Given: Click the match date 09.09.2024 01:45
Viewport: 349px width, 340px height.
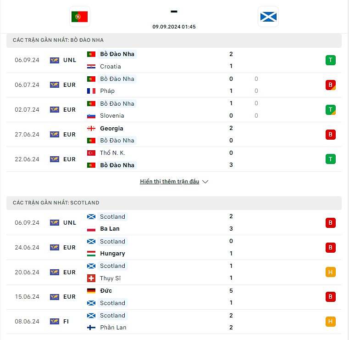Looking at the screenshot, I should [174, 27].
